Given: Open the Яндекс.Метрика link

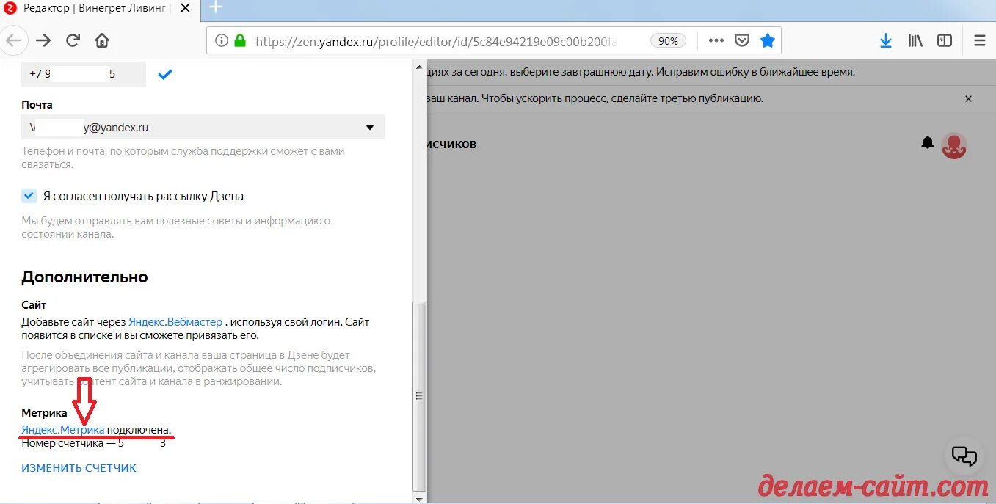Looking at the screenshot, I should tap(63, 429).
